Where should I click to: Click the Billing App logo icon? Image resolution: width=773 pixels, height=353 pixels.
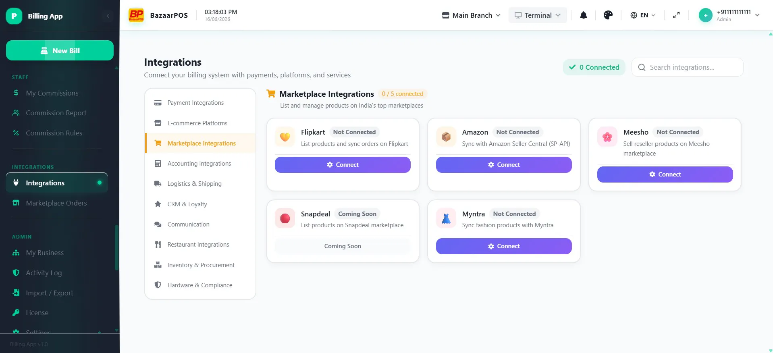click(14, 16)
